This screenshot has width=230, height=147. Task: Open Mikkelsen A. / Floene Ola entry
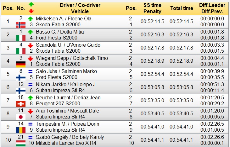click(x=64, y=19)
